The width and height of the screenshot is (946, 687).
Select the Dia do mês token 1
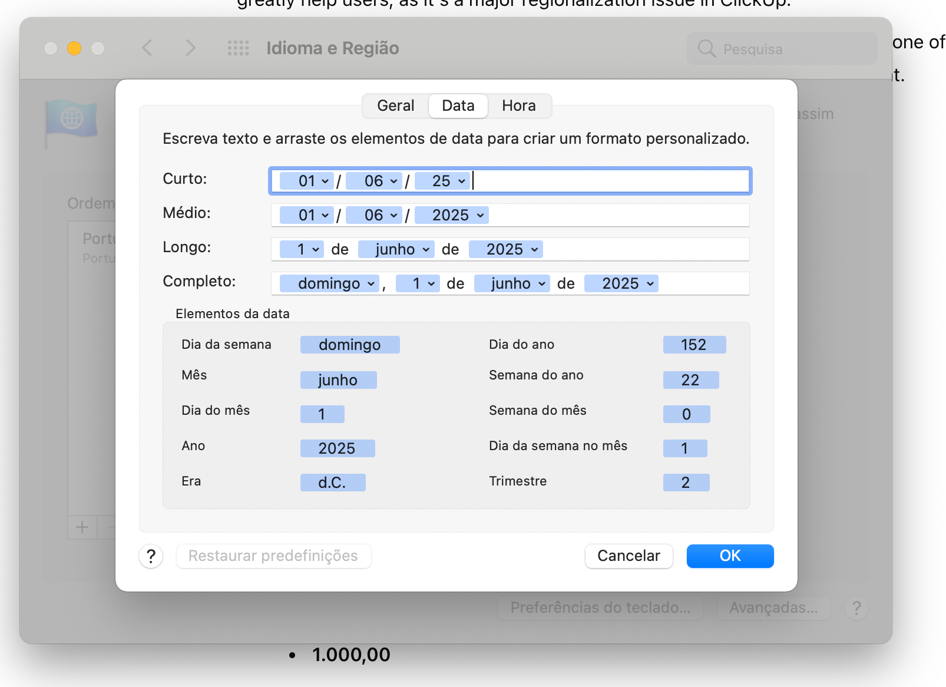322,414
